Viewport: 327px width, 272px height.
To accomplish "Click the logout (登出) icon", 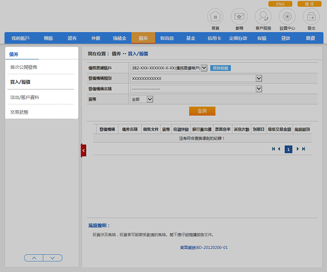I will pos(311,17).
